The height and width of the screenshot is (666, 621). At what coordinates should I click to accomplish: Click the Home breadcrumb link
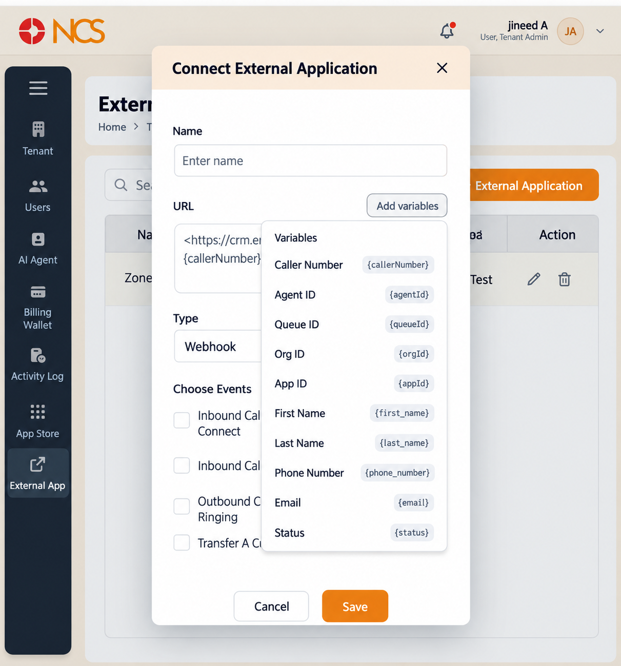[x=112, y=127]
